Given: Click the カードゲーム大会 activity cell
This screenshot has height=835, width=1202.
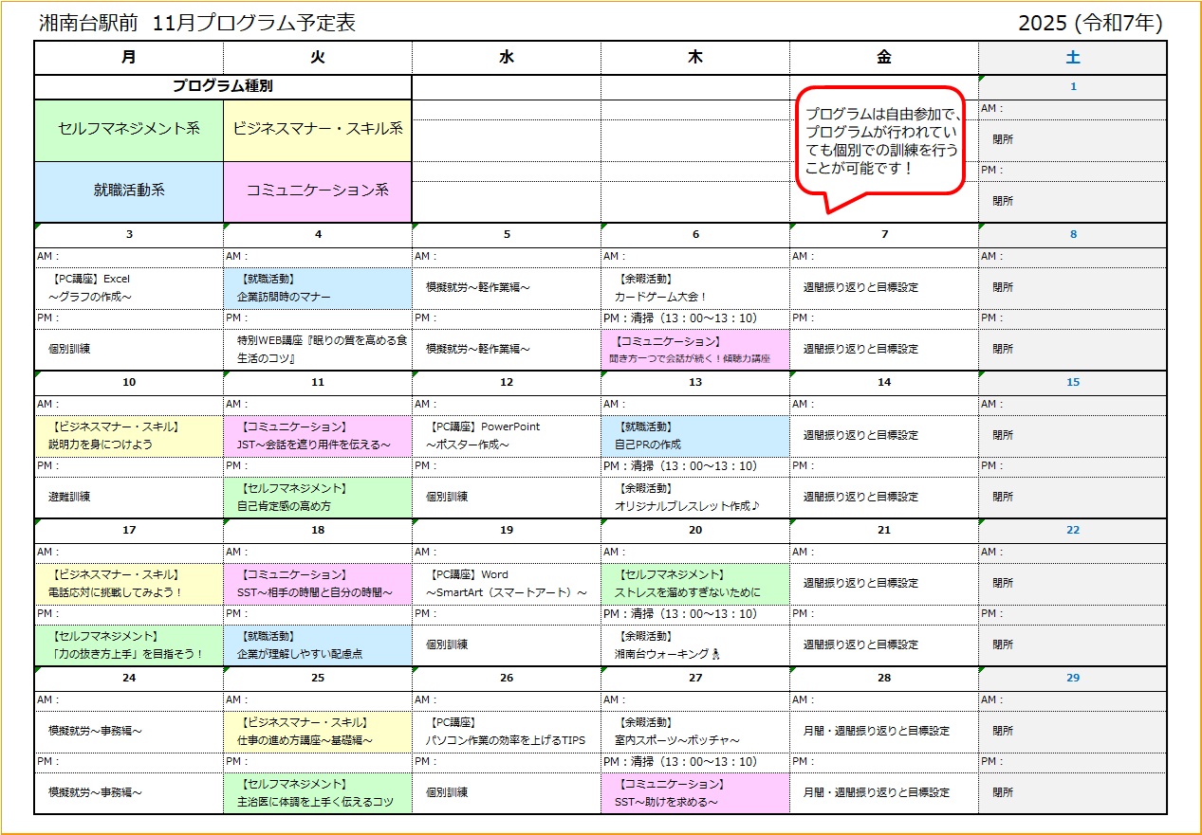Looking at the screenshot, I should point(694,288).
